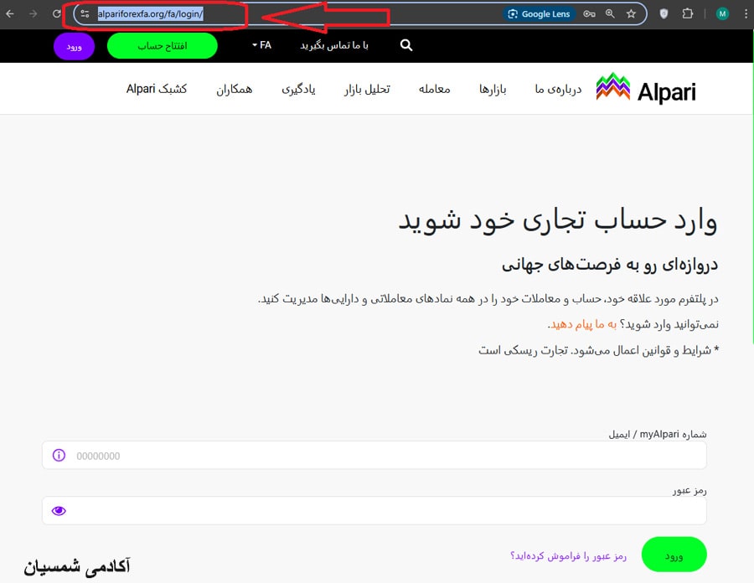Image resolution: width=754 pixels, height=583 pixels.
Task: Click the browser forward arrow
Action: click(x=34, y=14)
